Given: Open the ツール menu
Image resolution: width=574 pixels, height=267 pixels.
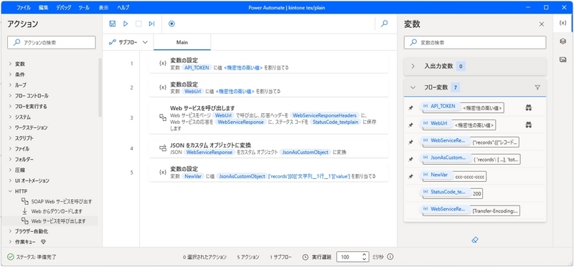Looking at the screenshot, I should [84, 7].
